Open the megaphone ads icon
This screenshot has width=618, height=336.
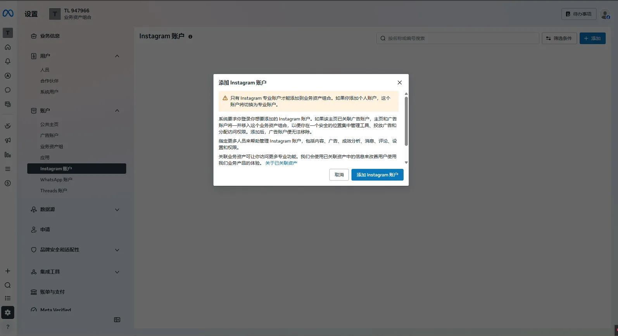click(8, 141)
